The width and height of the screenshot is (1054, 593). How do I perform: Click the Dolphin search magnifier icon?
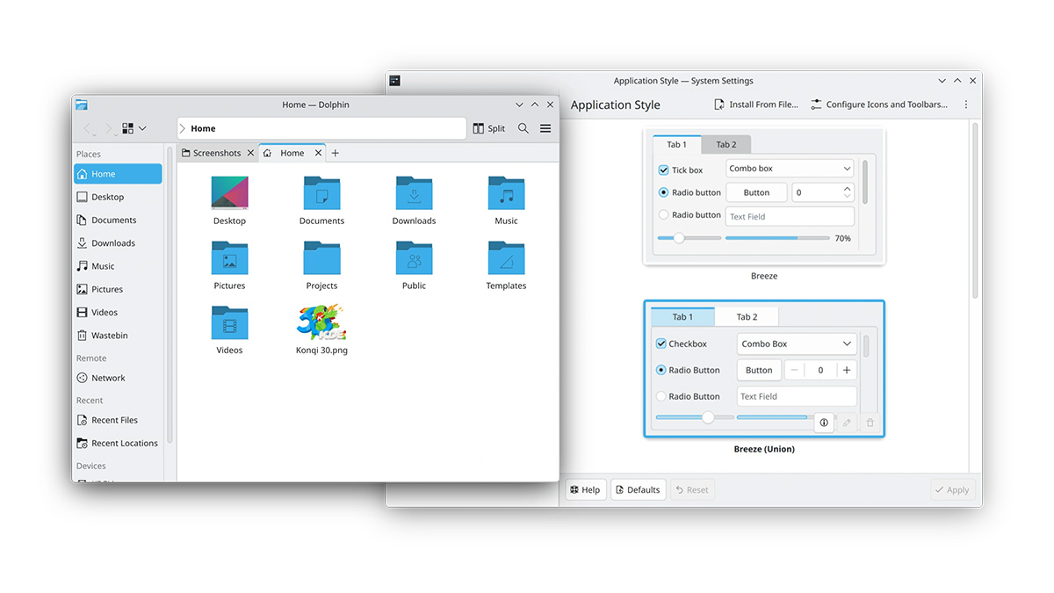[523, 128]
